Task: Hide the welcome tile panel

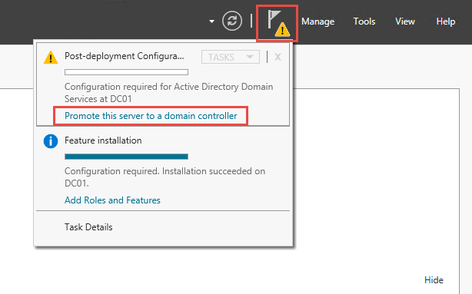Action: pyautogui.click(x=434, y=280)
